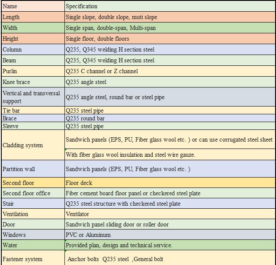
Task: Select the Column row specification cell
Action: [170, 49]
